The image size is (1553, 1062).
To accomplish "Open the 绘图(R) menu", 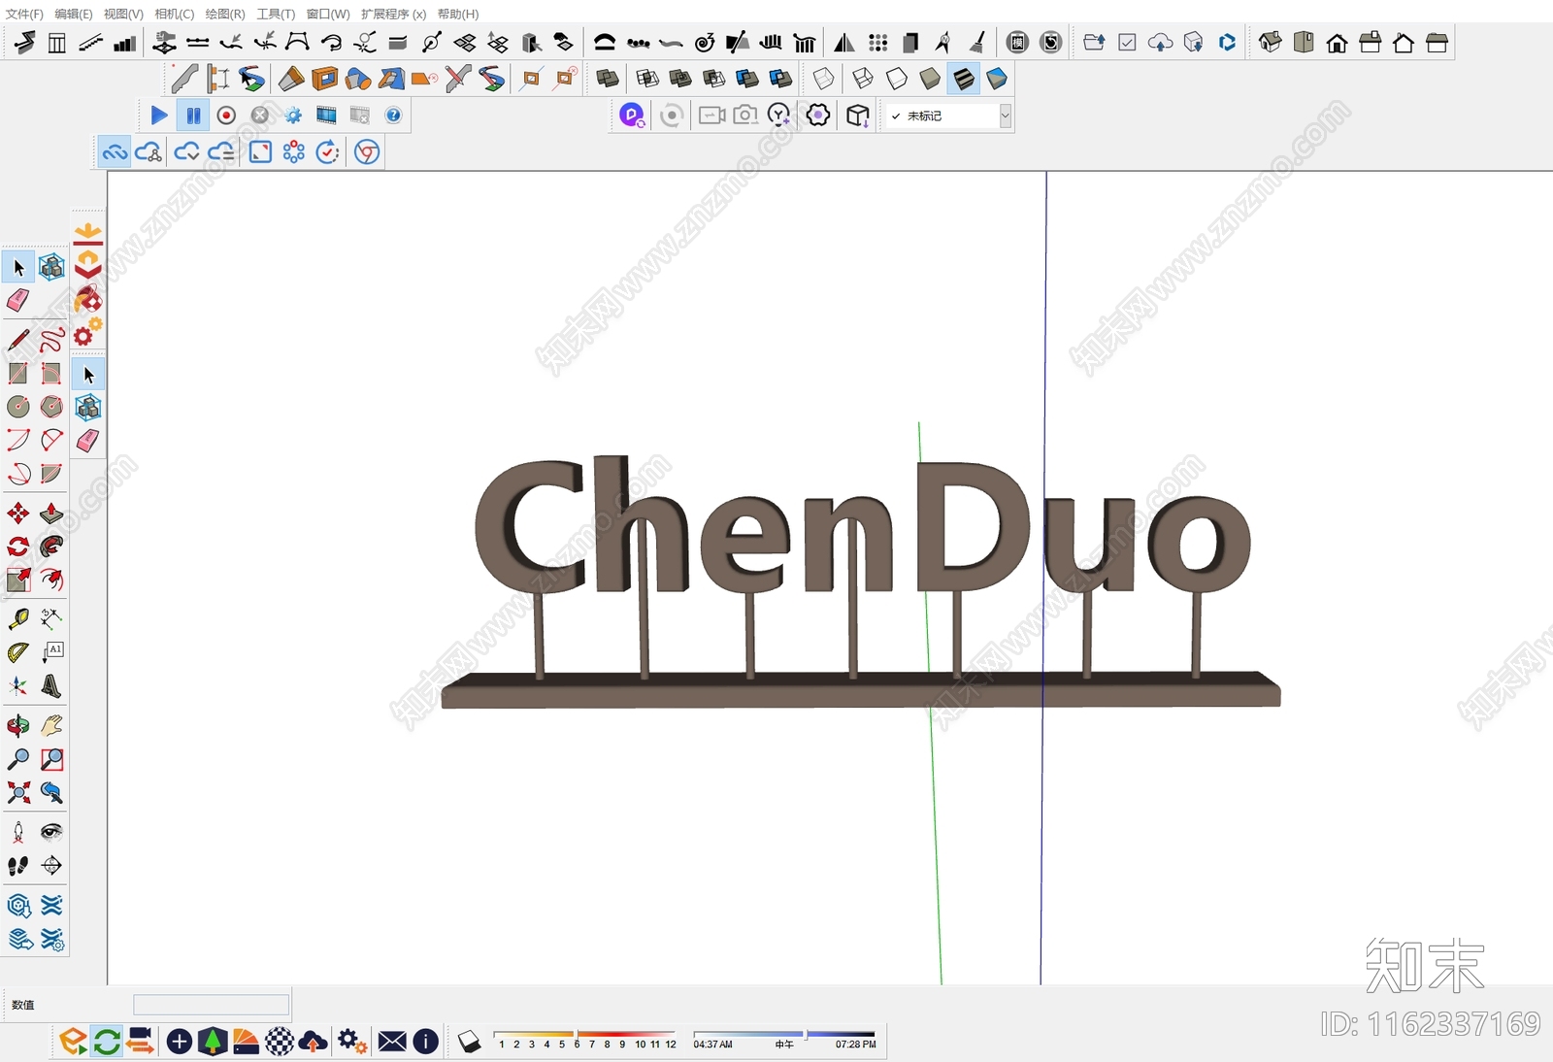I will 225,14.
